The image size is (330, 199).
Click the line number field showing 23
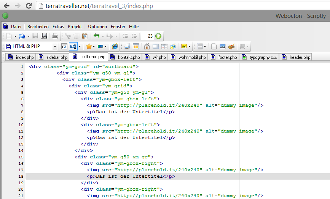148,36
